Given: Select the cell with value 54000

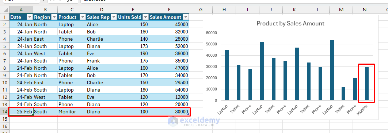Looking at the screenshot, I should tap(169, 90).
